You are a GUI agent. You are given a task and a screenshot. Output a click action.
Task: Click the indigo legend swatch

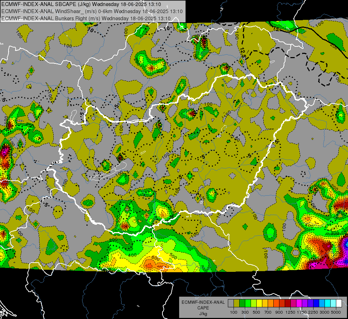[x=310, y=303]
